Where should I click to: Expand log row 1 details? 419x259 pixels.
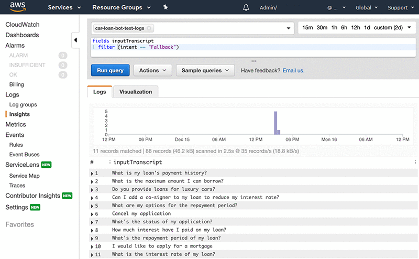point(92,173)
